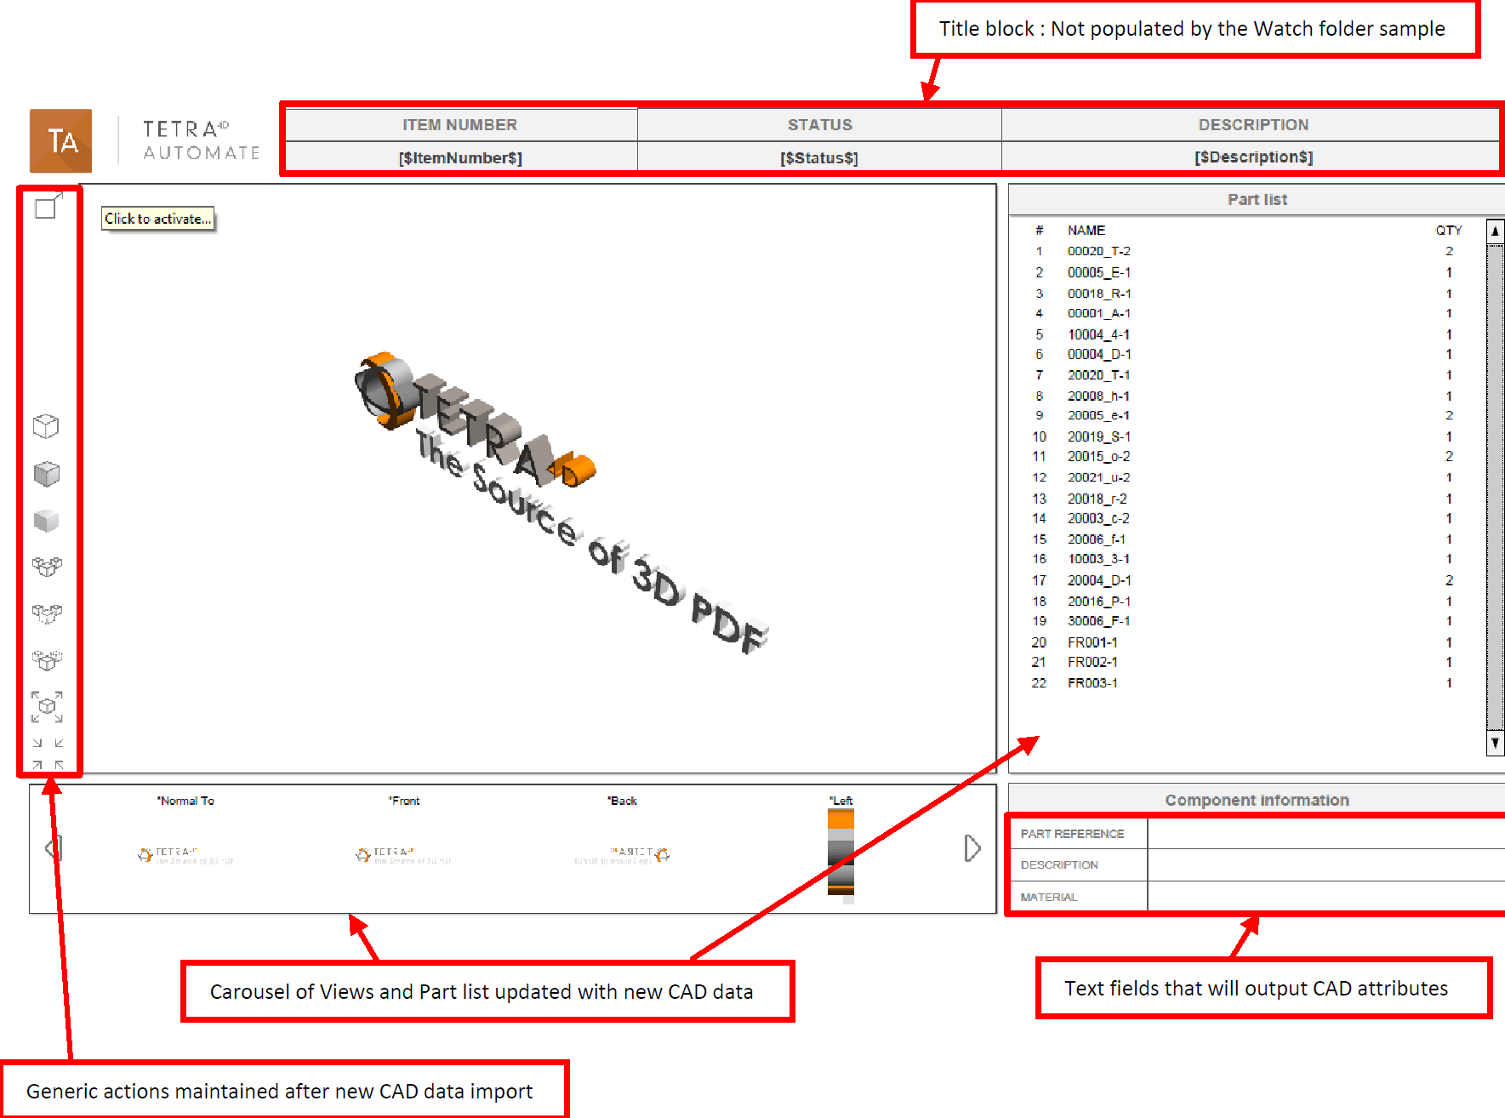Select the smooth shaded cube icon without edges
The image size is (1505, 1118).
[46, 521]
